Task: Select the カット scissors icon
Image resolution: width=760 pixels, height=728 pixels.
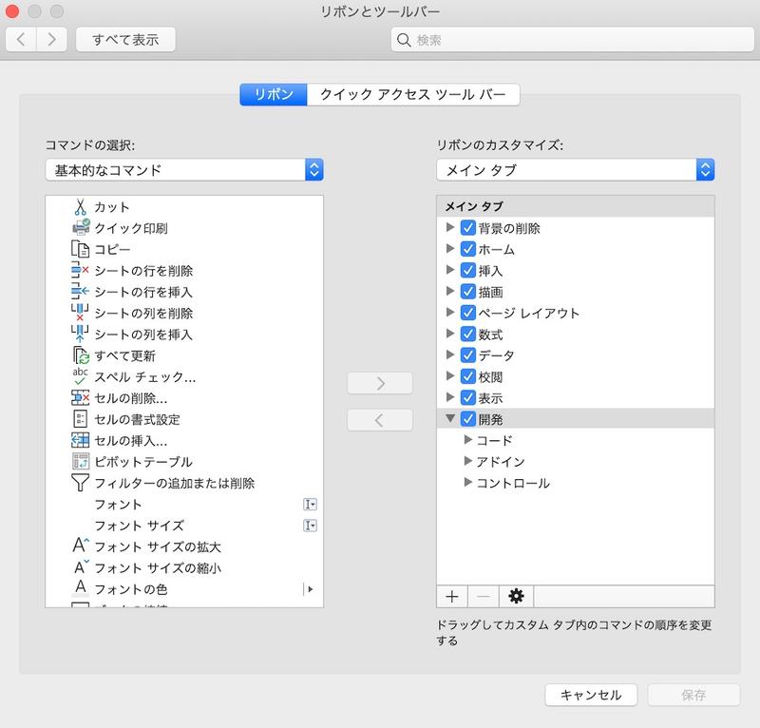Action: 80,207
